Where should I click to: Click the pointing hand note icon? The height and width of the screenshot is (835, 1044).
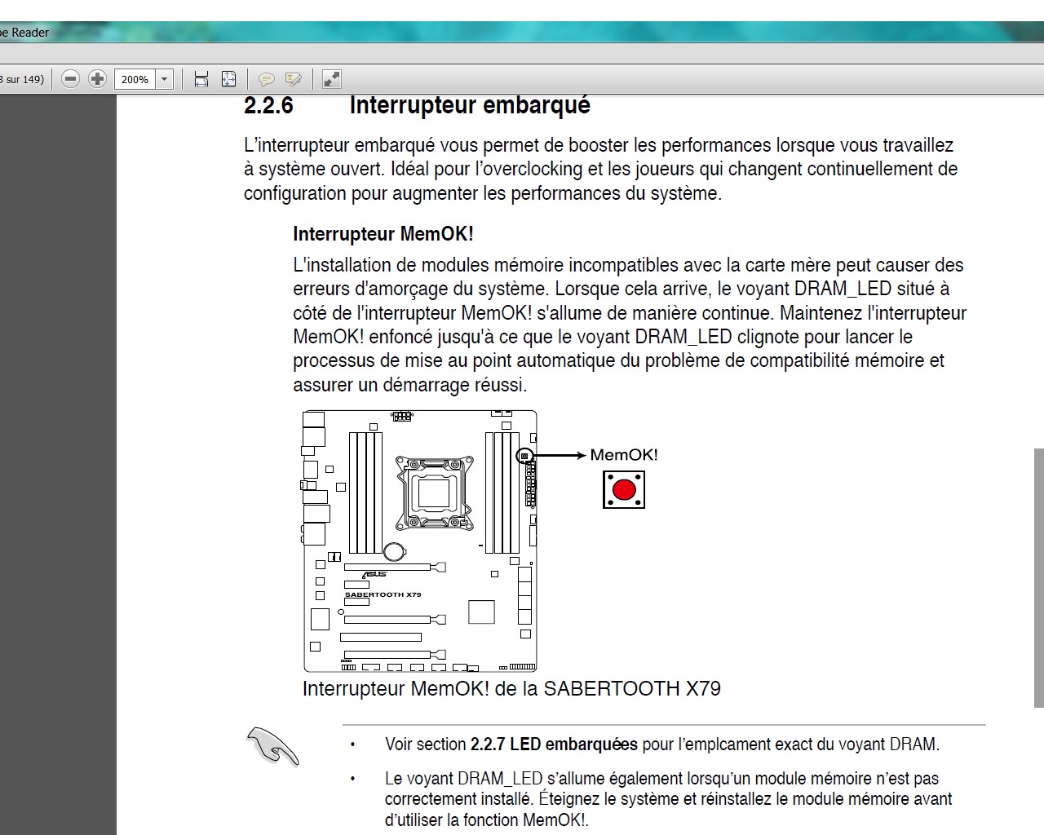[x=273, y=746]
